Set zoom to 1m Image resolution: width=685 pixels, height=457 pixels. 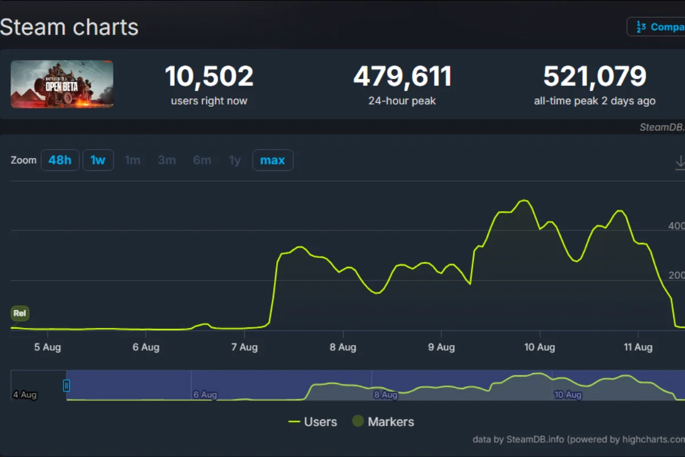coord(132,160)
